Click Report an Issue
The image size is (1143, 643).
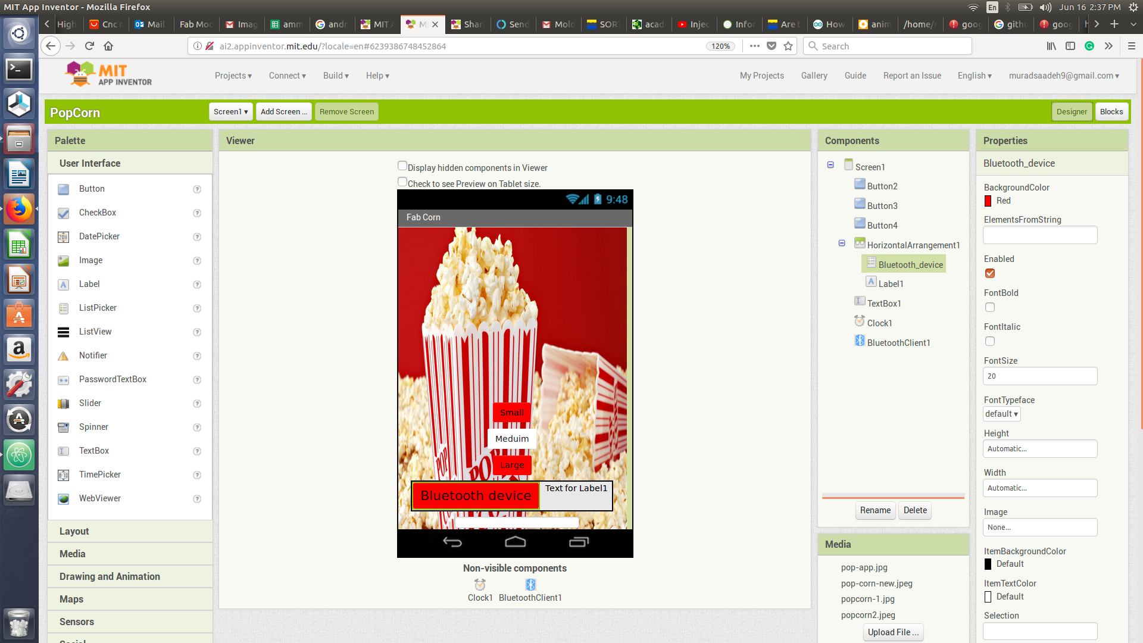(x=912, y=76)
